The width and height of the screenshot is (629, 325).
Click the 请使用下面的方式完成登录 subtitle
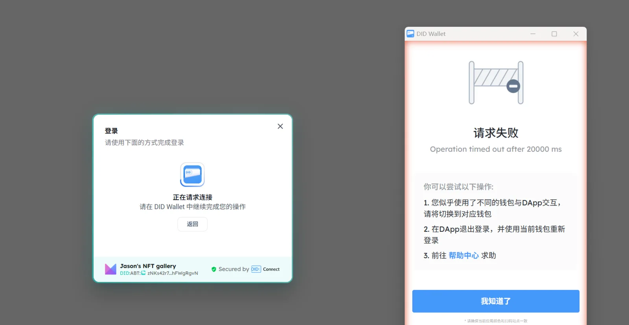click(144, 143)
